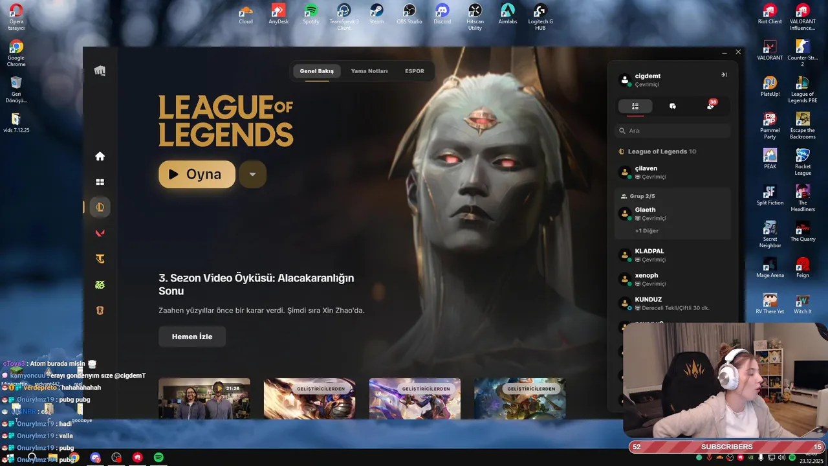The width and height of the screenshot is (828, 466).
Task: Expand the +1 Diğer group members
Action: click(x=647, y=231)
